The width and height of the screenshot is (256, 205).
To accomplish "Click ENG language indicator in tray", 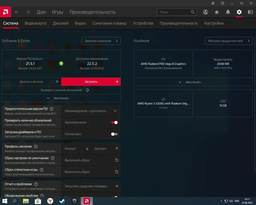I will point(237,201).
